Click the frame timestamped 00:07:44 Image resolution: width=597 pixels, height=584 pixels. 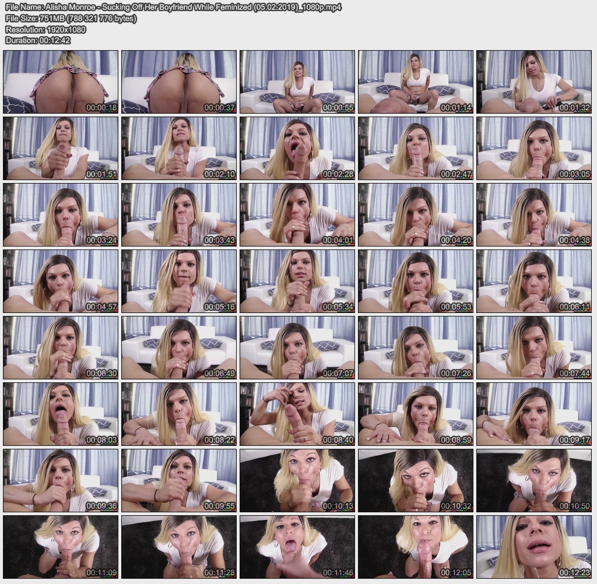coord(533,348)
